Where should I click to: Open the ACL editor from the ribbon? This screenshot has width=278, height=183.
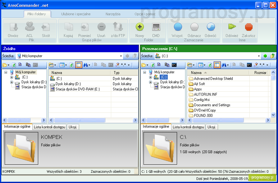click(x=30, y=26)
